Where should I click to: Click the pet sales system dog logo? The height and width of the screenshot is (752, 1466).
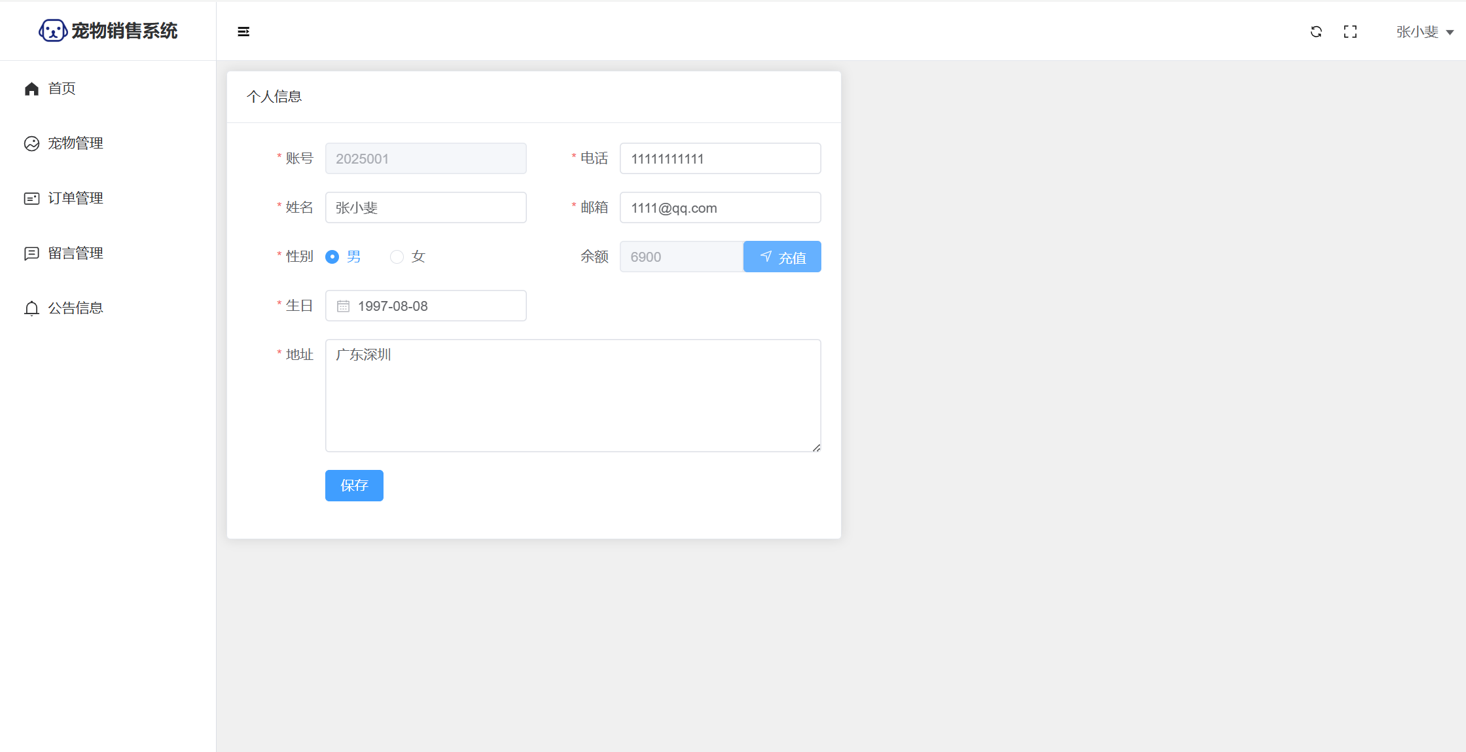(52, 31)
